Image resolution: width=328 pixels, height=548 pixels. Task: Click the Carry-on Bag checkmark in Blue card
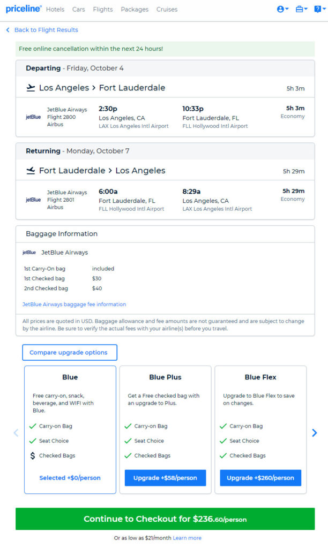click(33, 427)
